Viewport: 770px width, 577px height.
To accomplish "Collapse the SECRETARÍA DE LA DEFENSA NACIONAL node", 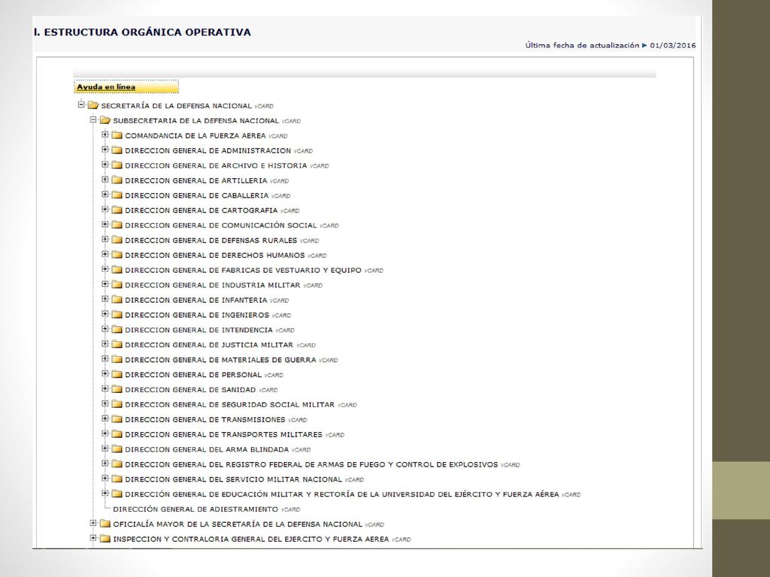I will [81, 104].
